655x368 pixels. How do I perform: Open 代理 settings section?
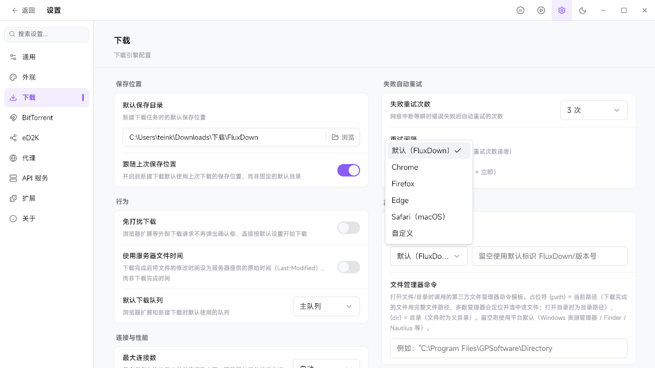(x=47, y=158)
